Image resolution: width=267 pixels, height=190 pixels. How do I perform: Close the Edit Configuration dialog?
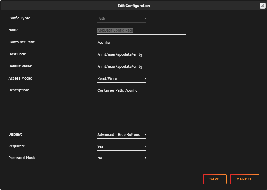262,6
